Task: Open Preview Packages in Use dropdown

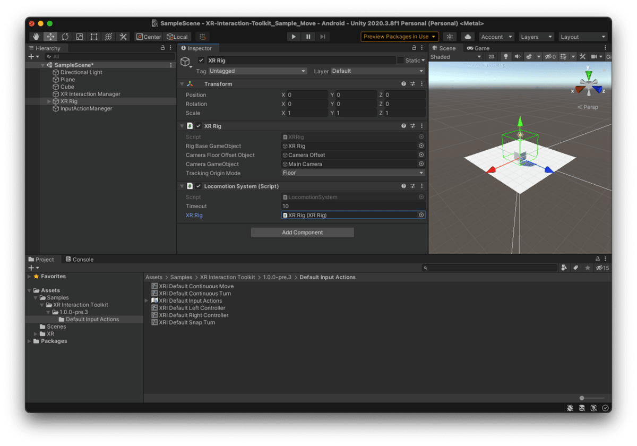Action: pos(400,37)
